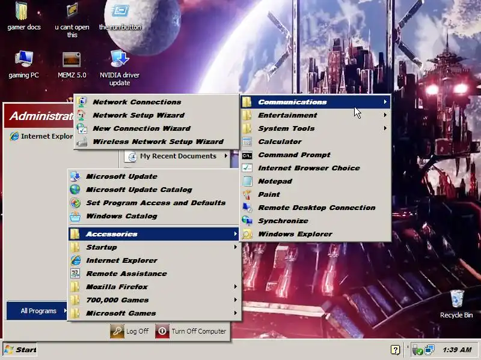Open the System Tools menu entry
This screenshot has width=481, height=360.
[316, 128]
